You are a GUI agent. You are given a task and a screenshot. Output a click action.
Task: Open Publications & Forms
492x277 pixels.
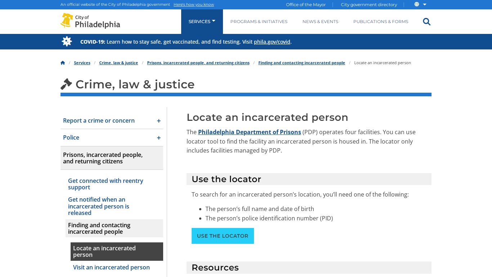381,22
